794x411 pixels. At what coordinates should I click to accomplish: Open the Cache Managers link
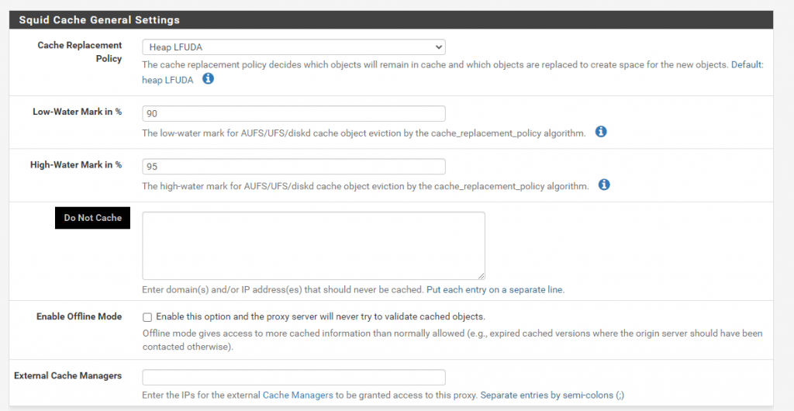coord(298,395)
